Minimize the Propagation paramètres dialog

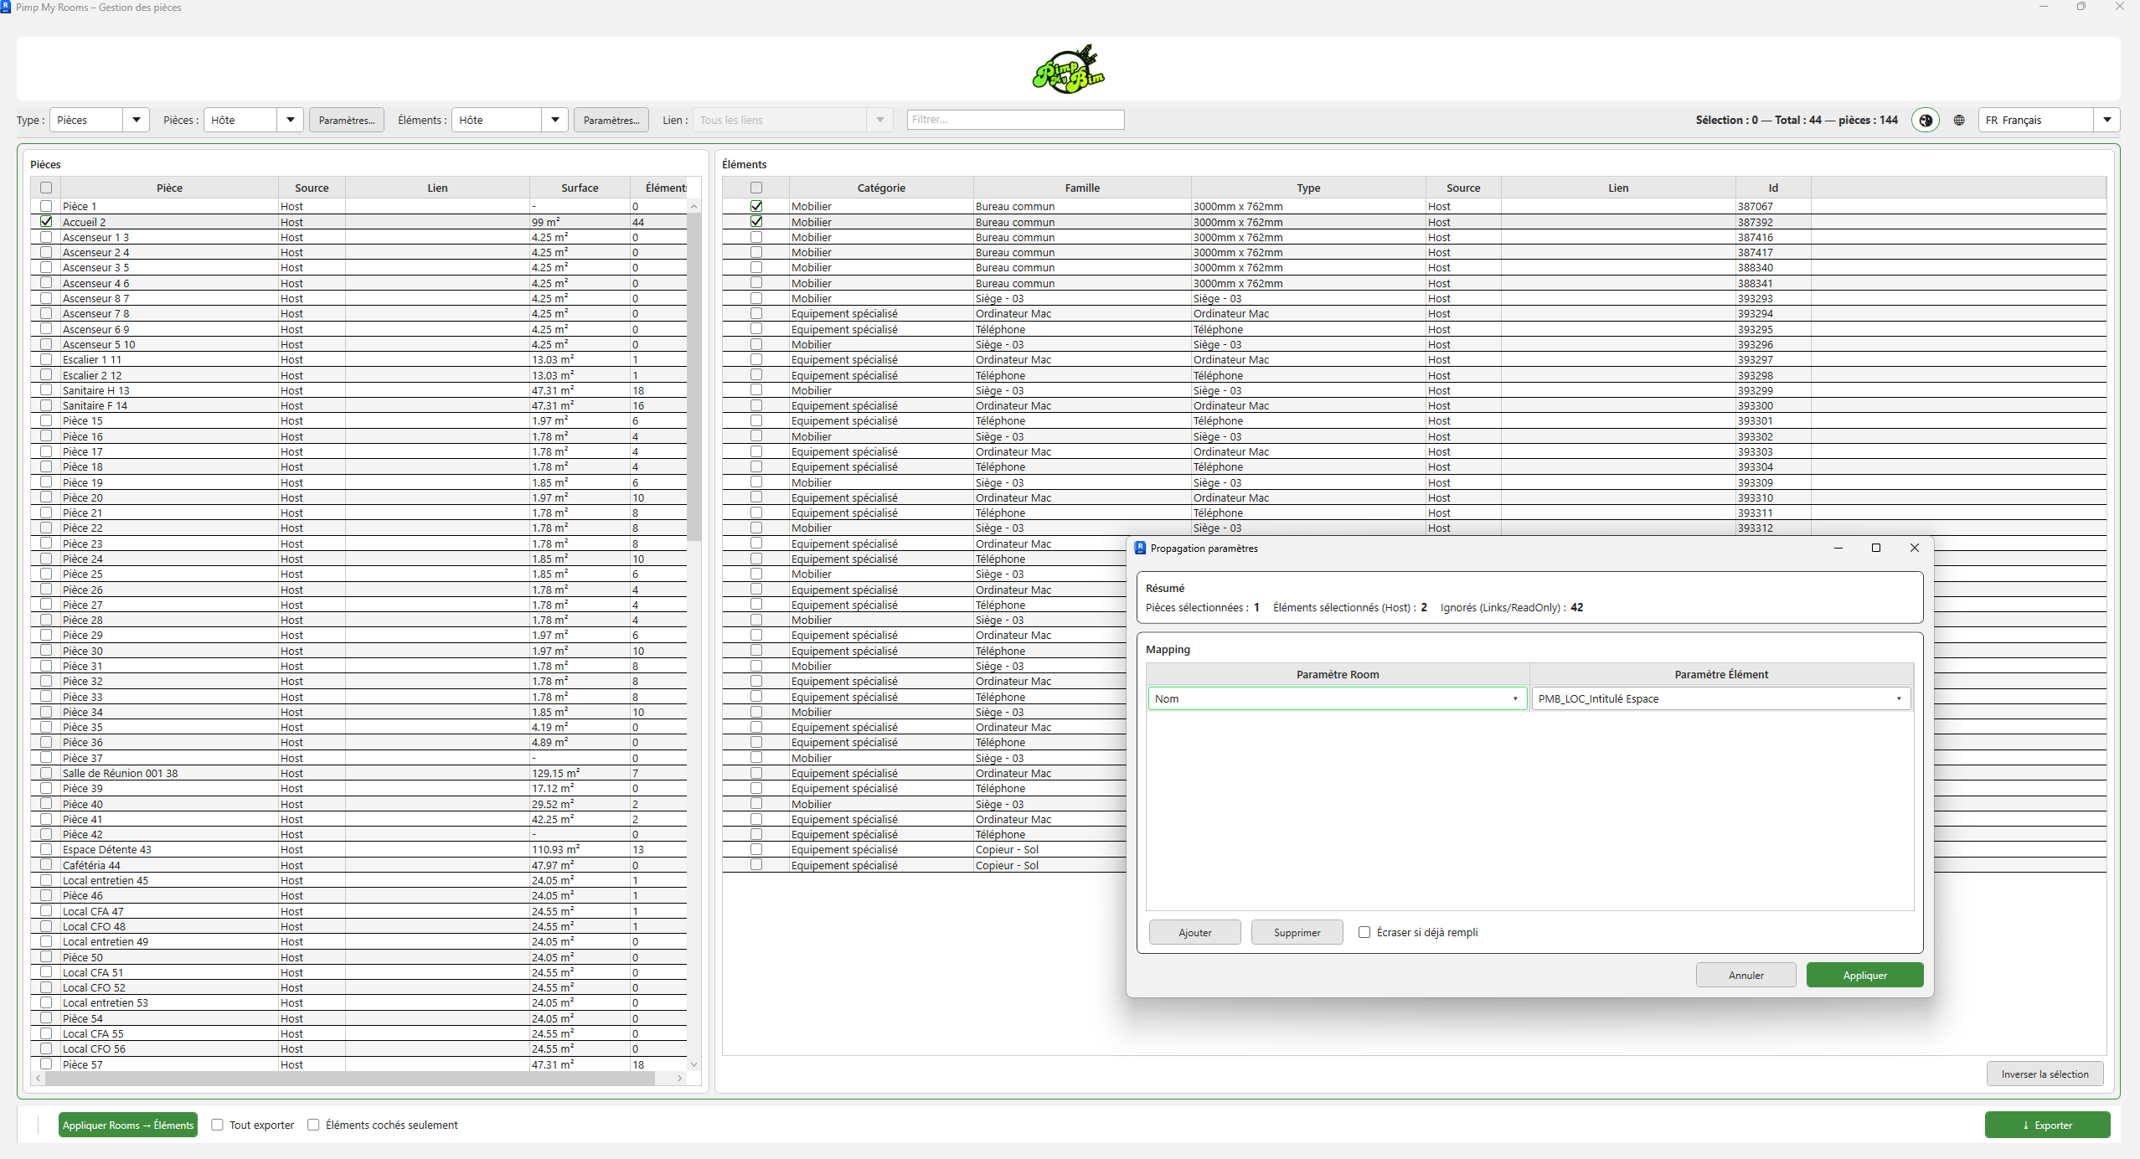(x=1838, y=548)
